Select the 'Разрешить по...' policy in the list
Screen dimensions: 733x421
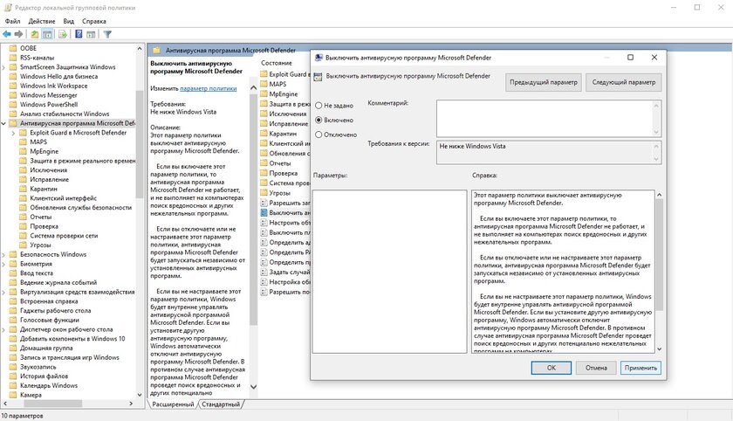285,292
